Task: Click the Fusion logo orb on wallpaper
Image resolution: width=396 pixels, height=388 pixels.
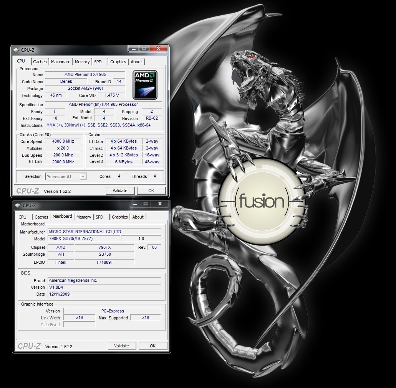Action: coord(262,202)
